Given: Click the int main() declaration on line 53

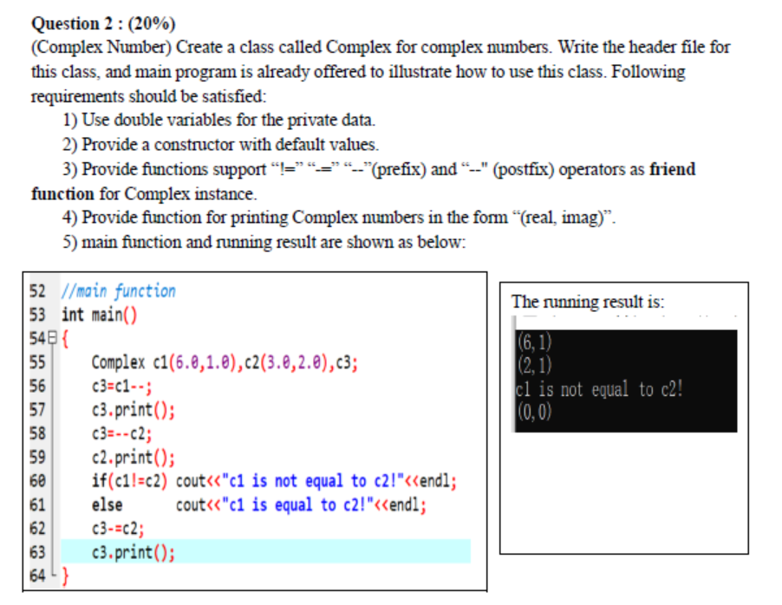Looking at the screenshot, I should [x=101, y=317].
